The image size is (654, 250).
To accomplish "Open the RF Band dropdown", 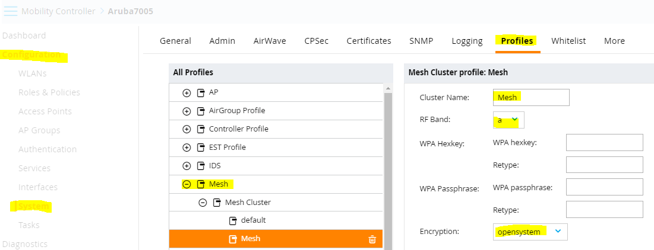I will [x=508, y=120].
